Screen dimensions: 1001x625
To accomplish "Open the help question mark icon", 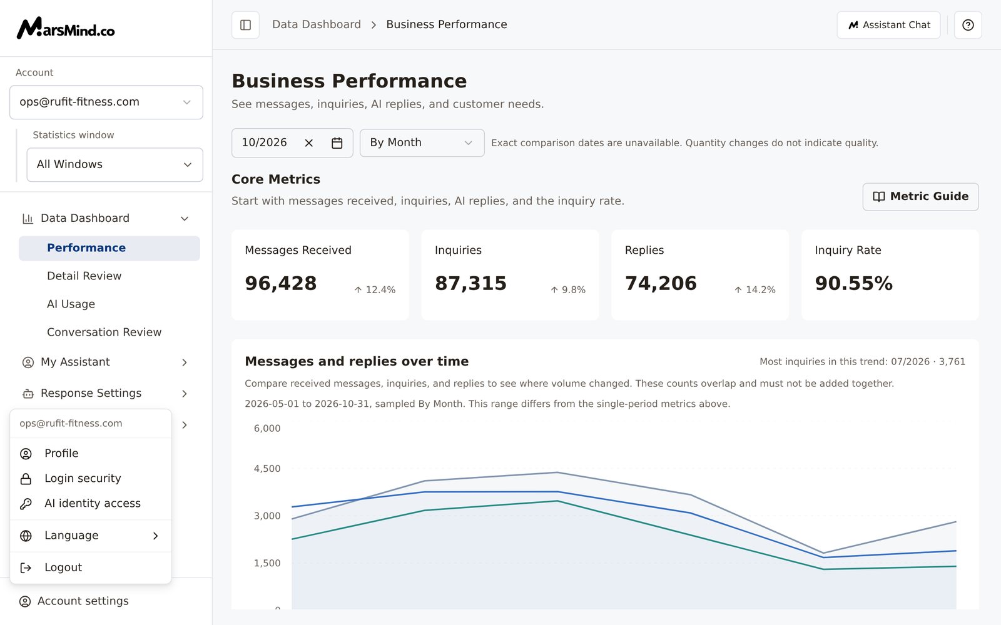I will point(968,25).
